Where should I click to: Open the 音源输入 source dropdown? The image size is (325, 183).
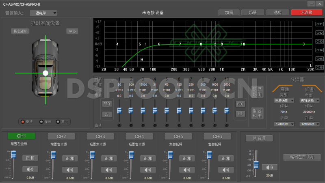click(43, 13)
